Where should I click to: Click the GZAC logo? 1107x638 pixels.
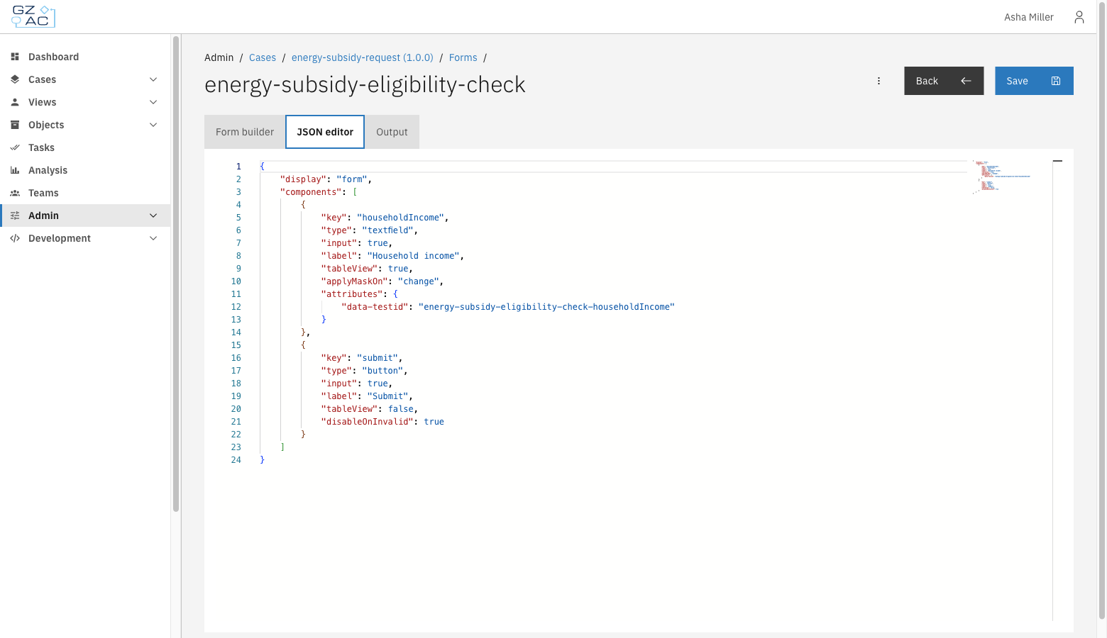click(33, 16)
